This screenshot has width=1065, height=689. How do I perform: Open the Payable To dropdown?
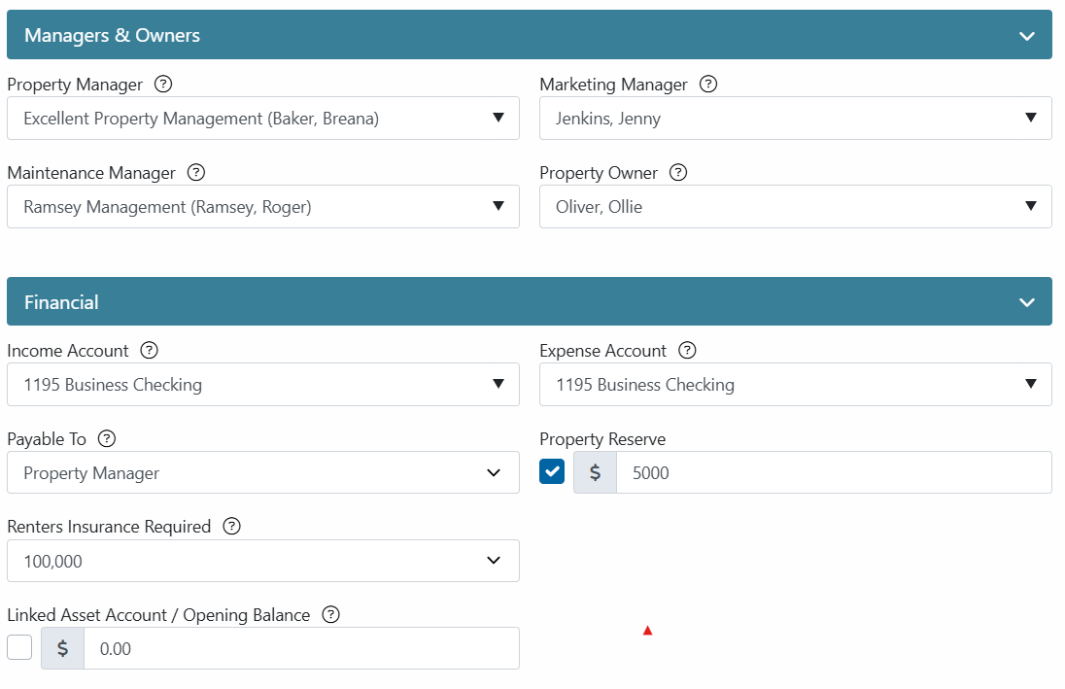263,473
